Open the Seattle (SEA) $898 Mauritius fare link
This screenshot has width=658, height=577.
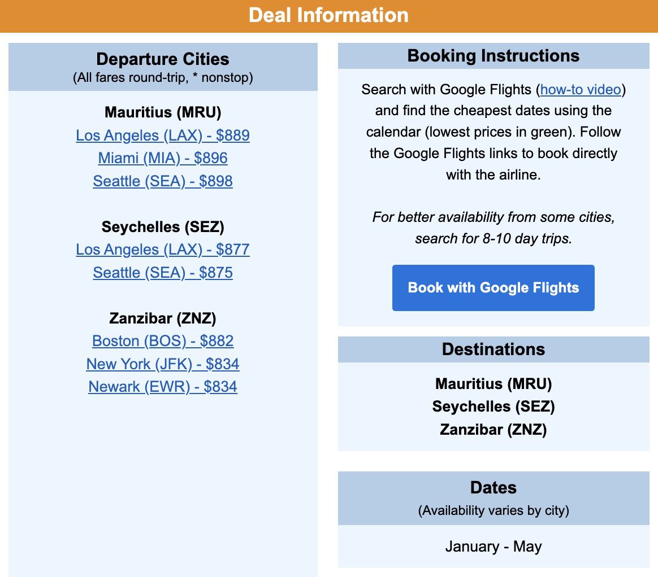pos(162,181)
